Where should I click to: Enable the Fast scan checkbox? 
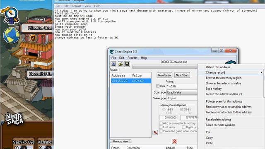(161, 127)
